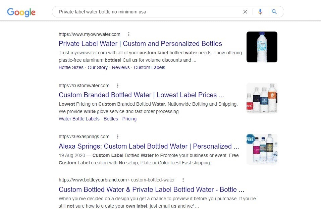Click the Google logo
Image resolution: width=321 pixels, height=215 pixels.
click(x=21, y=12)
